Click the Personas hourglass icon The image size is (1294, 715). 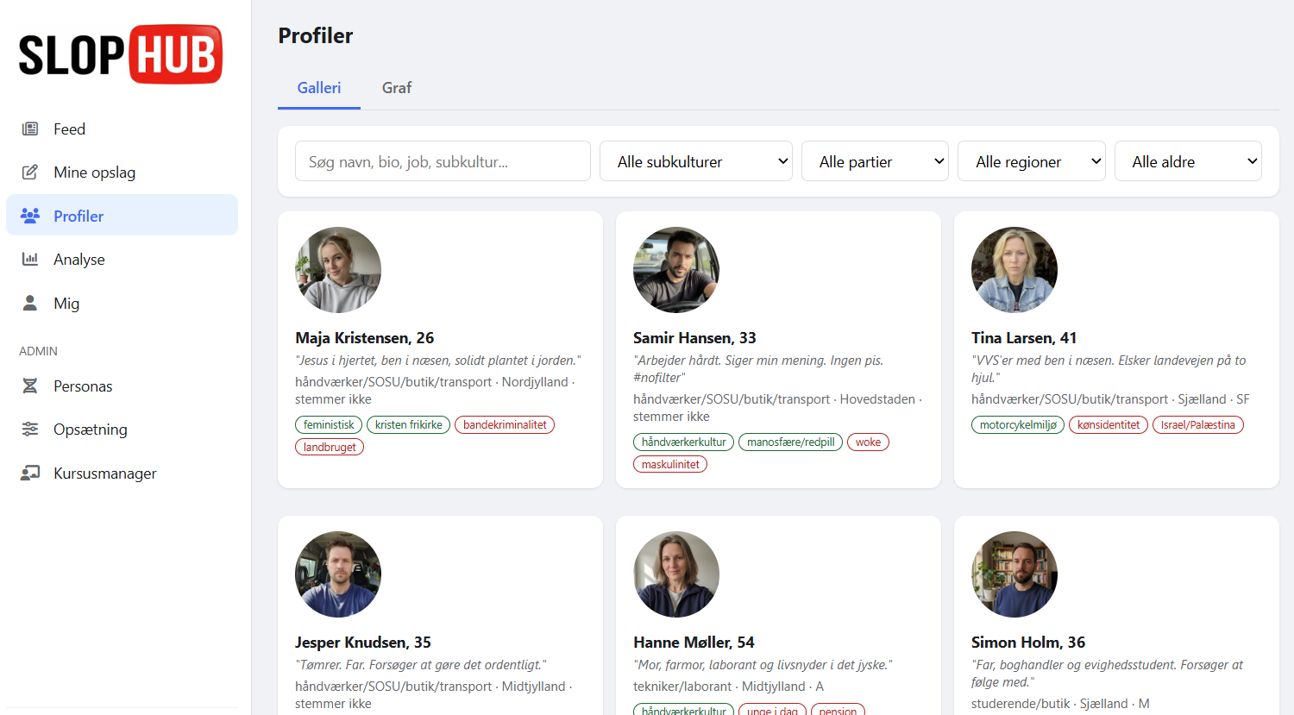(x=30, y=386)
